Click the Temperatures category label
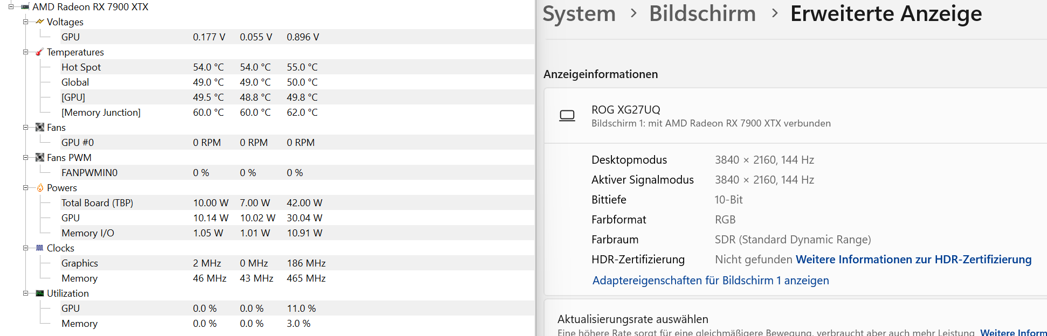1047x336 pixels. (x=75, y=52)
